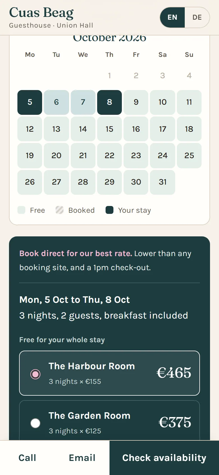219x475 pixels.
Task: Select October 11 Sunday date
Action: click(x=189, y=102)
